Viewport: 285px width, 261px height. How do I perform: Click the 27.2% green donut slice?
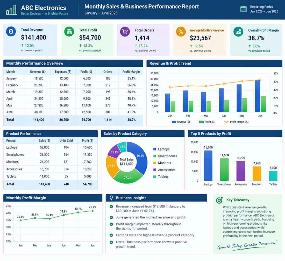[x=127, y=177]
